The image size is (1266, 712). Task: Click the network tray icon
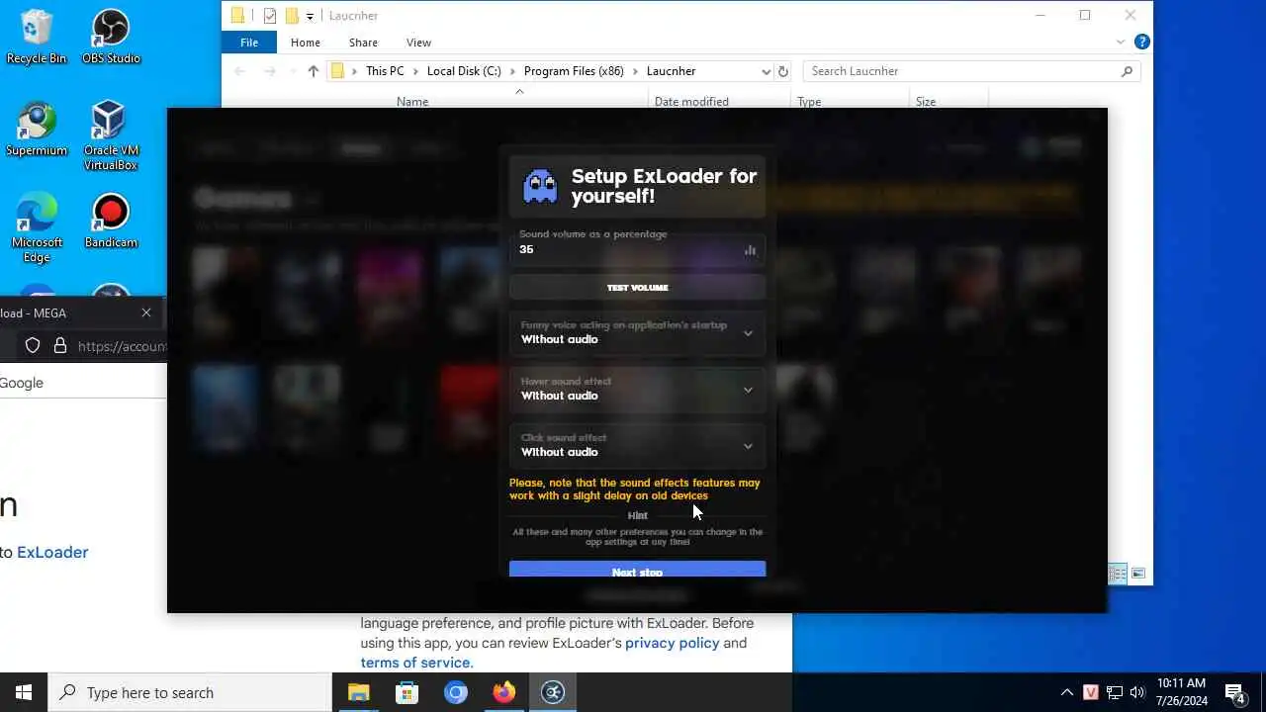pos(1114,692)
